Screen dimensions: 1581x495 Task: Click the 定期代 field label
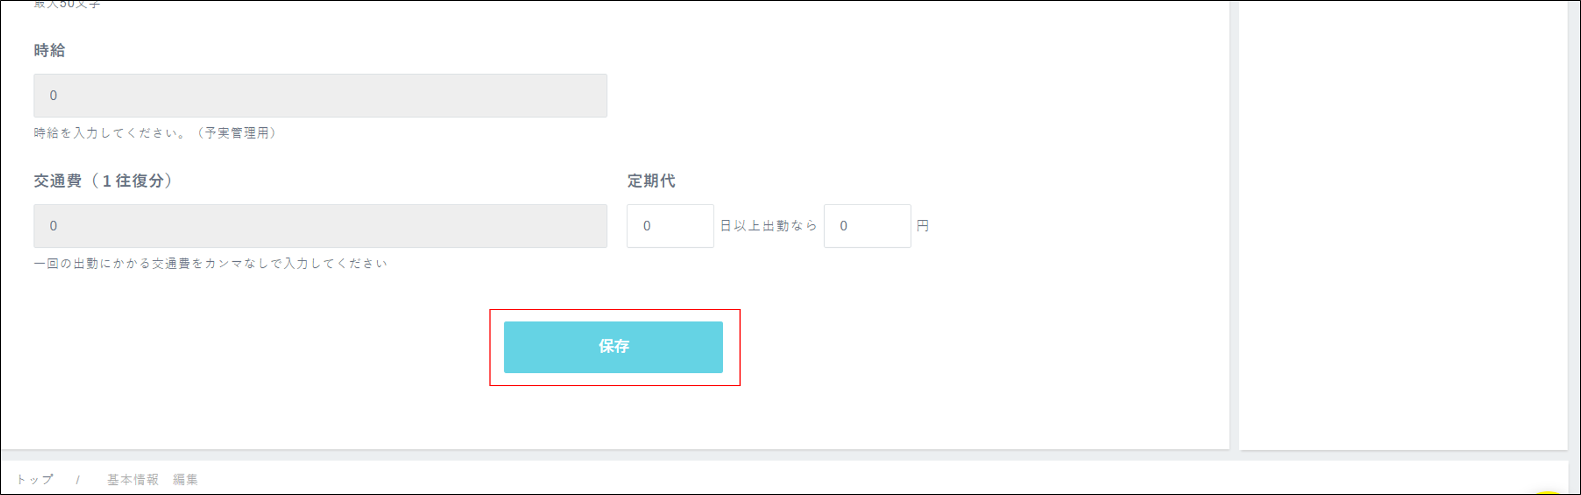coord(650,181)
